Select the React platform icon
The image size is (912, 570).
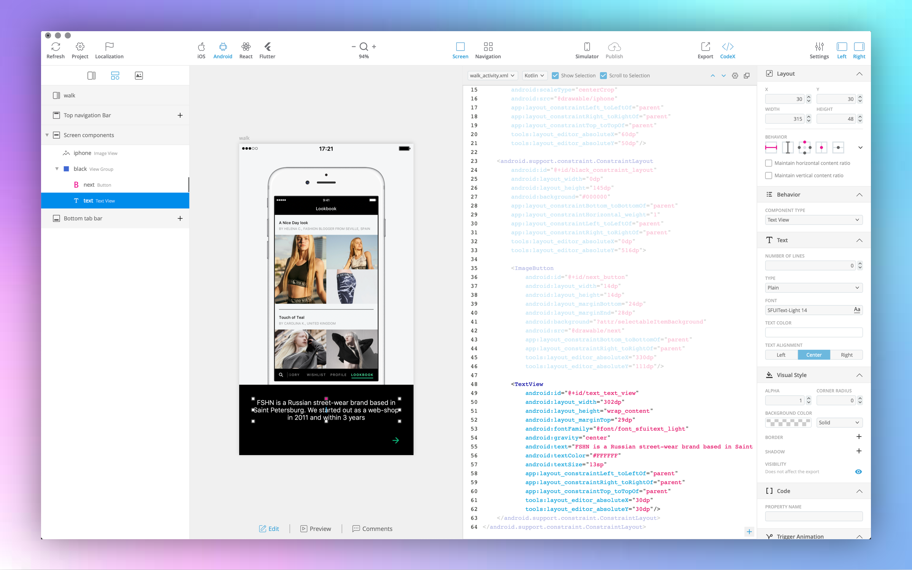click(246, 47)
